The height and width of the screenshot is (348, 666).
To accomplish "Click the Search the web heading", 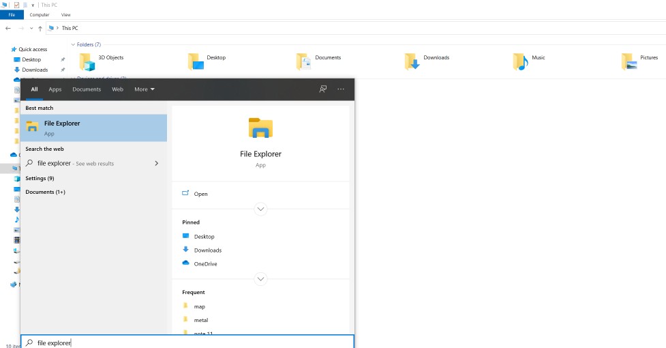I will click(x=44, y=149).
